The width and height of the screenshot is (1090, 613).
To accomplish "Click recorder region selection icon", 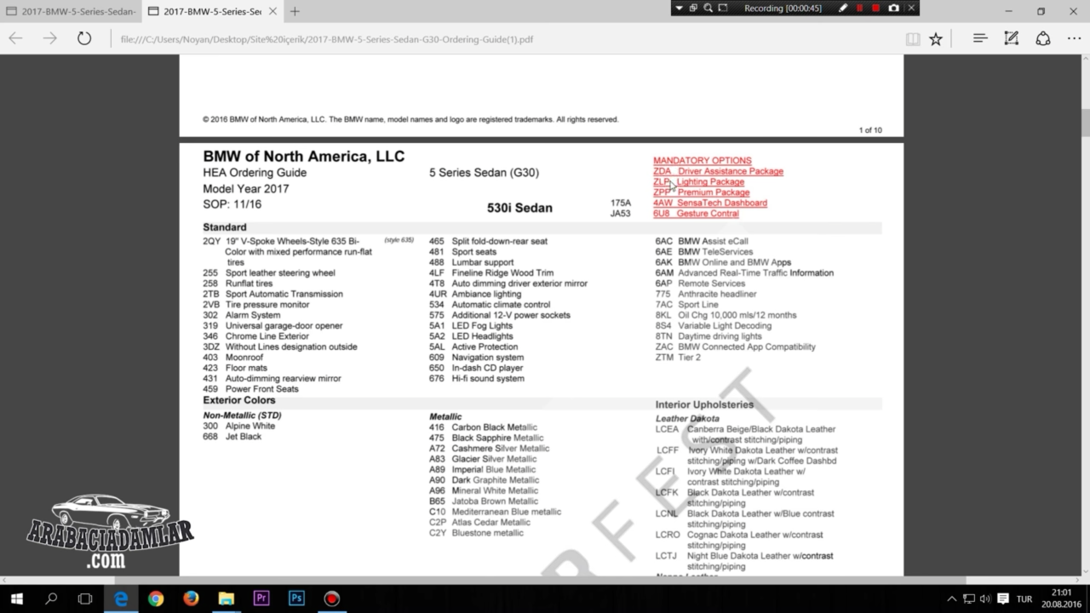I will click(x=722, y=8).
